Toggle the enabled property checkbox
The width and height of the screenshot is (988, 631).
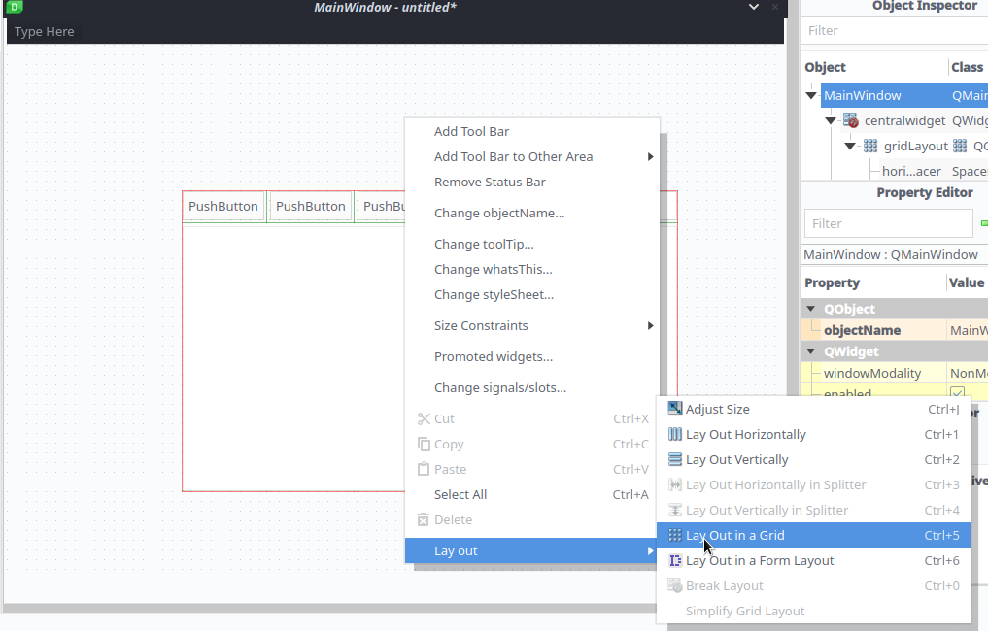957,394
